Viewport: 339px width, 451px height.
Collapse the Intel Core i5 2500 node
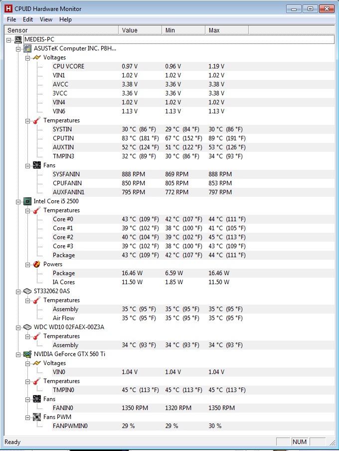pos(19,201)
